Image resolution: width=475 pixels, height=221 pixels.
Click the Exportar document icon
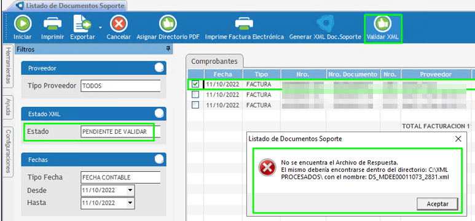pyautogui.click(x=82, y=24)
